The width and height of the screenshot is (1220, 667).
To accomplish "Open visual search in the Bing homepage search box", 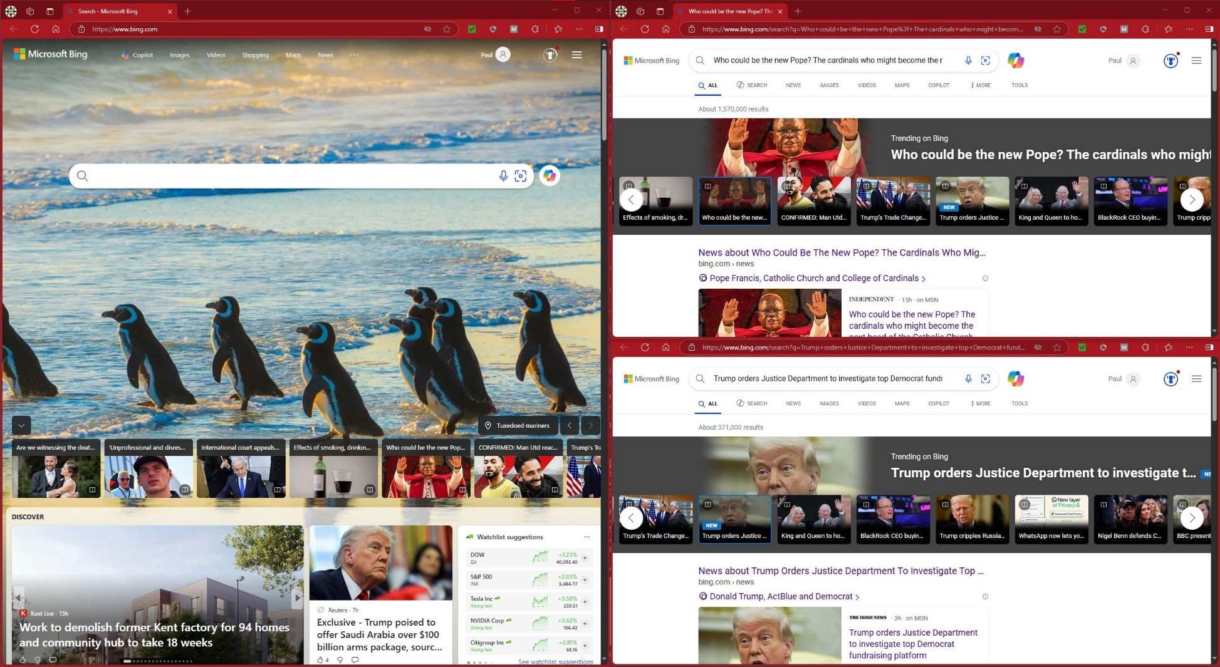I will tap(521, 176).
